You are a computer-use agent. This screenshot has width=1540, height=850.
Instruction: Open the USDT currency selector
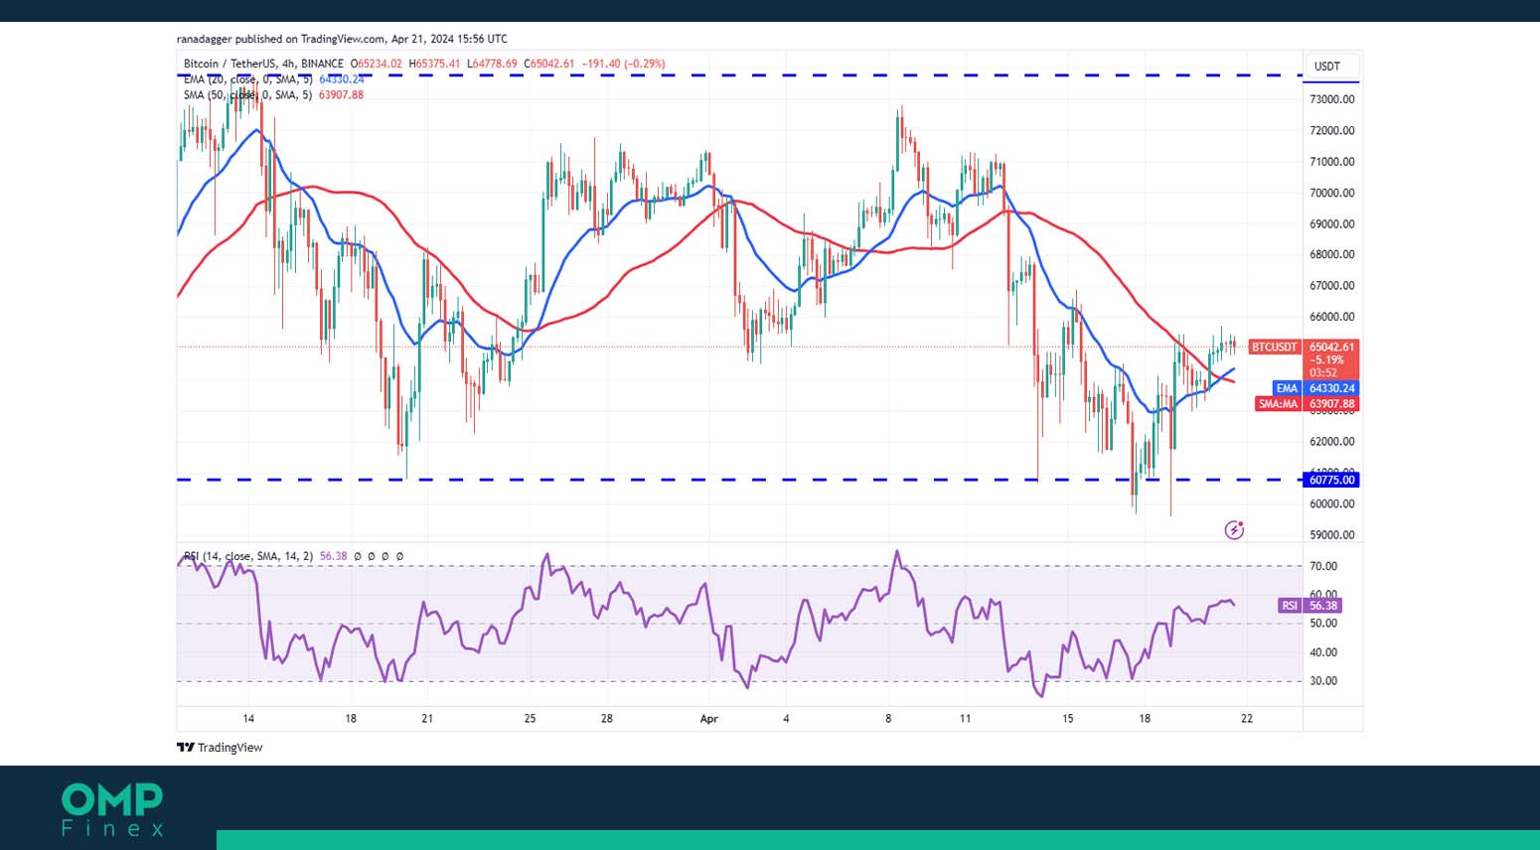click(x=1330, y=67)
